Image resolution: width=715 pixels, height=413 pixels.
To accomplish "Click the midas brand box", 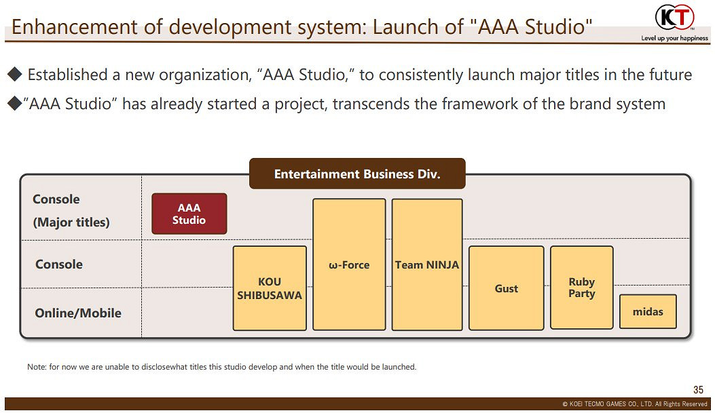I will click(x=648, y=312).
